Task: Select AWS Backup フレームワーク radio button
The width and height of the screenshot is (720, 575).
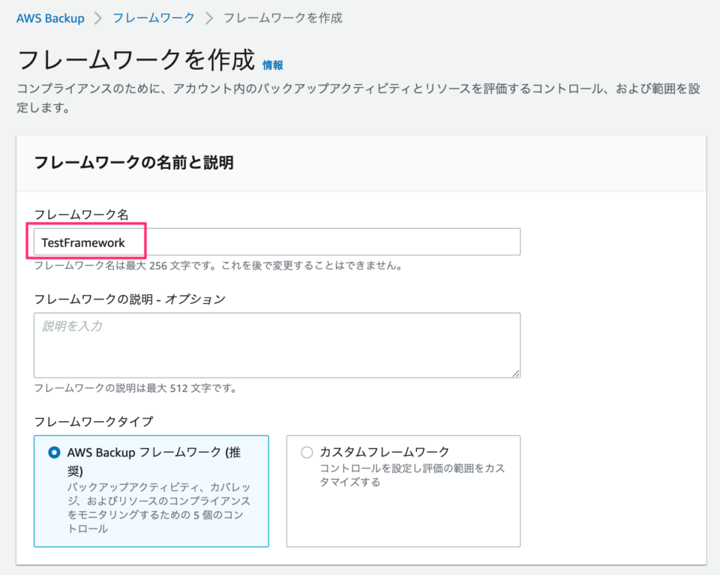Action: point(54,453)
